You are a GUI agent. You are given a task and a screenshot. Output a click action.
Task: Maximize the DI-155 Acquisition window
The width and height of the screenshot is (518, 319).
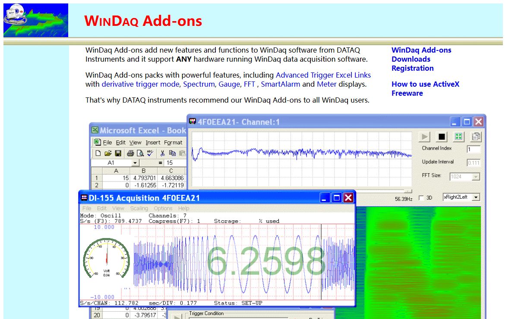(x=337, y=198)
